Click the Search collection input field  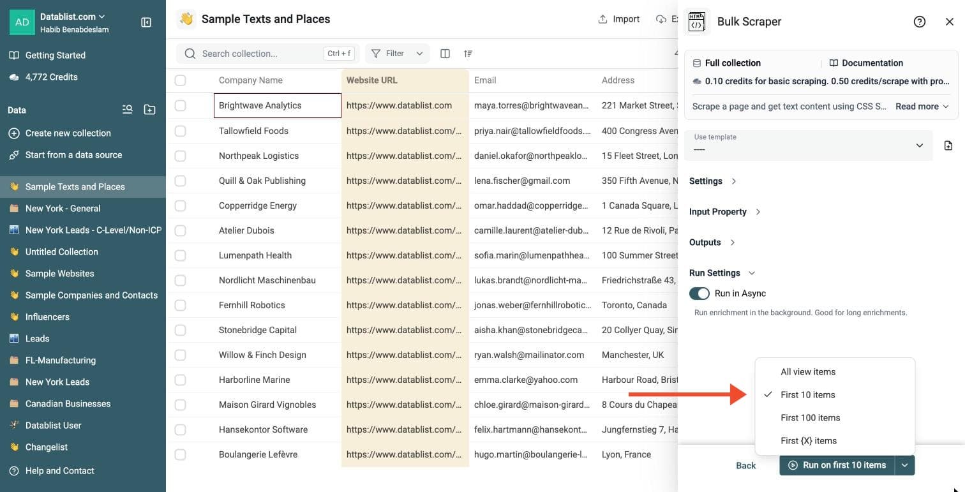[260, 54]
